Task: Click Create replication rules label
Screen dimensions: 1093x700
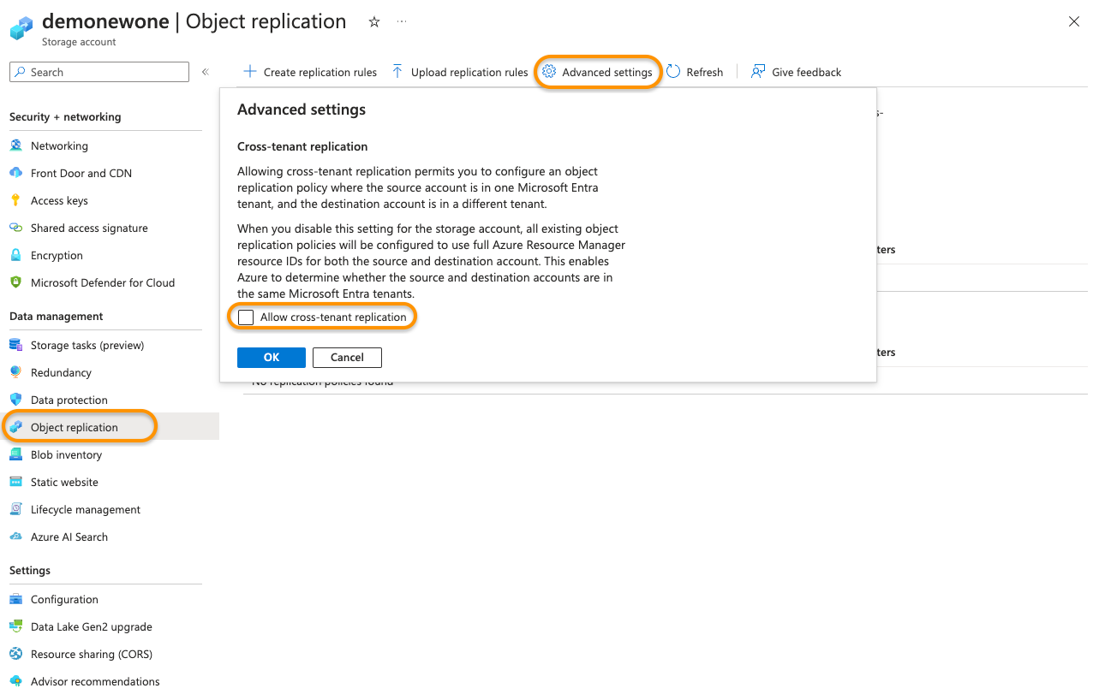Action: tap(320, 73)
